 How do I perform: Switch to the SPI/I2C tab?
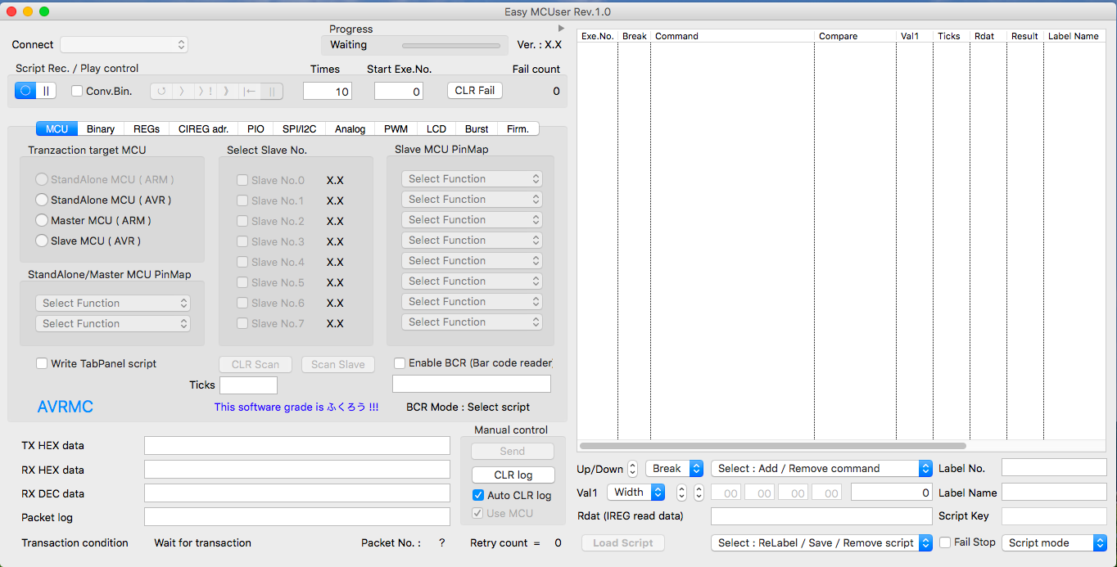click(x=299, y=129)
